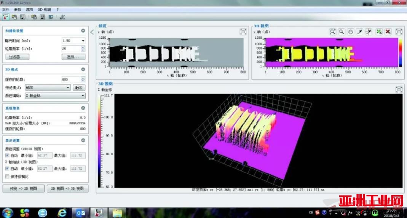
Task: Toggle 自动 checkbox under Z 轴缩放
Action: (x=7, y=169)
